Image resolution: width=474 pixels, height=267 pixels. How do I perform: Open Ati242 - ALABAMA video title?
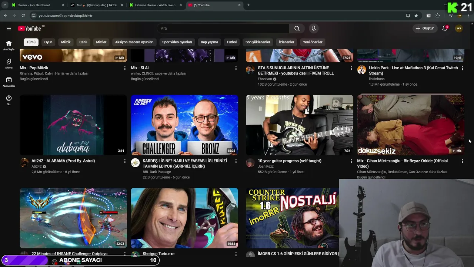click(63, 161)
